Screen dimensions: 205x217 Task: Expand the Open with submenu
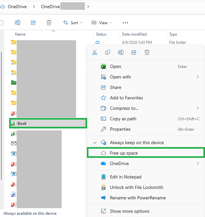pos(147,77)
